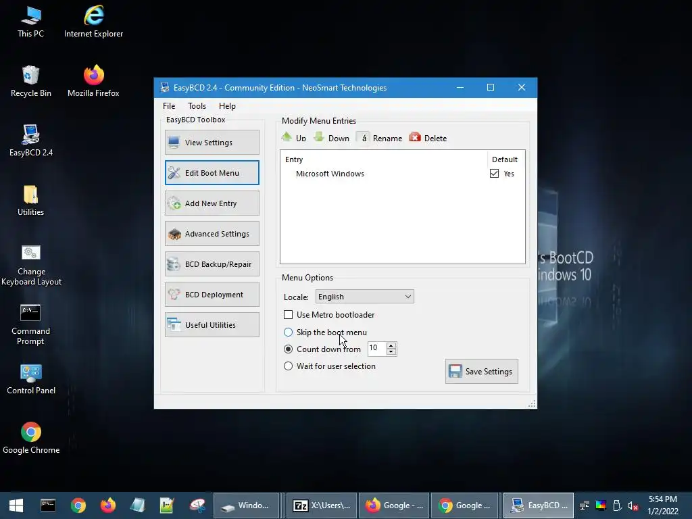The width and height of the screenshot is (692, 519).
Task: Move entry Up with green arrow
Action: click(293, 138)
